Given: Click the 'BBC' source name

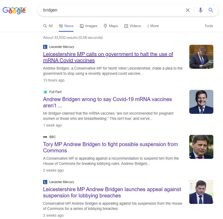Looking at the screenshot, I should click(x=52, y=137).
